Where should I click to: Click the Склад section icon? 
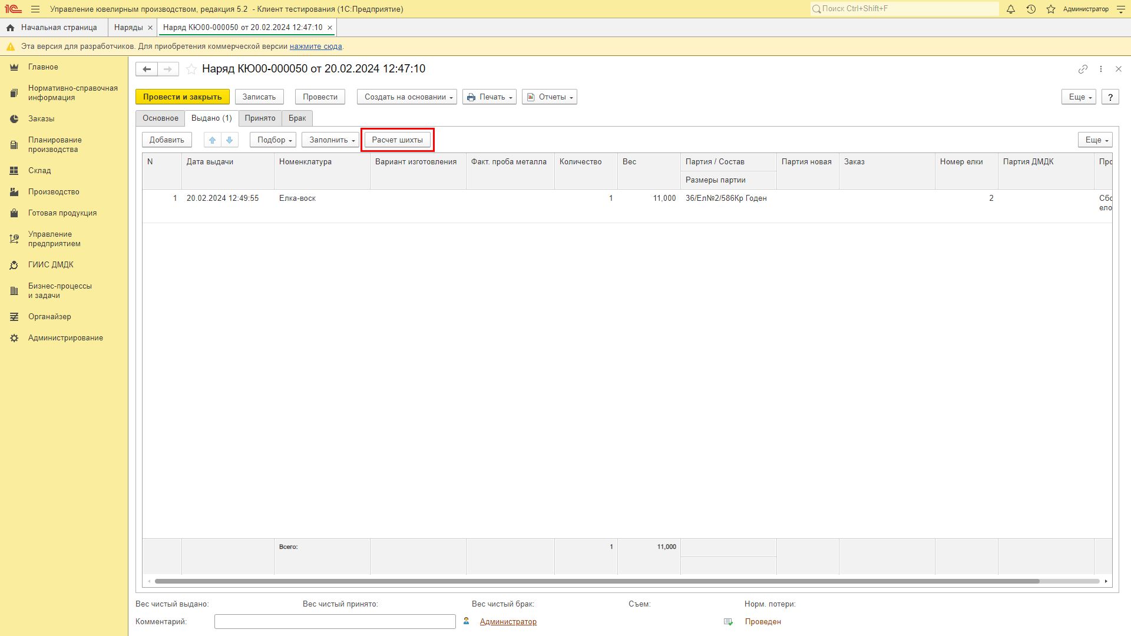(x=14, y=171)
